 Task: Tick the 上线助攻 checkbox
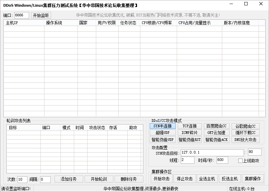[240, 161]
